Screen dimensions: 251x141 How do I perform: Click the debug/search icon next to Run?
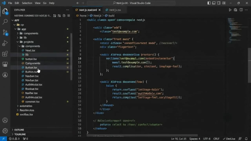pyautogui.click(x=235, y=10)
